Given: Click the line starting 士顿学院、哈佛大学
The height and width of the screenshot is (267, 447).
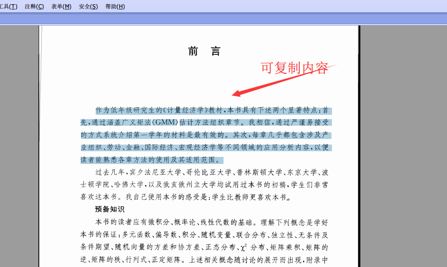Looking at the screenshot, I should (205, 185).
